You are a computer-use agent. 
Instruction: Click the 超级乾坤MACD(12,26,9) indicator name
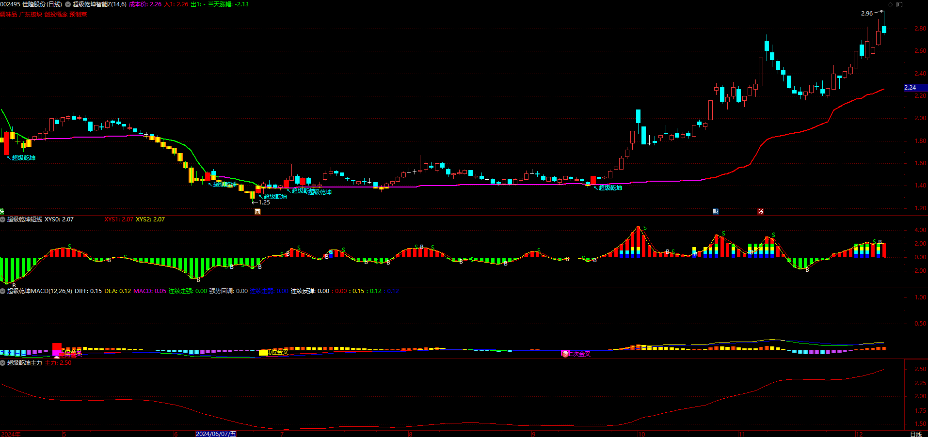click(40, 291)
